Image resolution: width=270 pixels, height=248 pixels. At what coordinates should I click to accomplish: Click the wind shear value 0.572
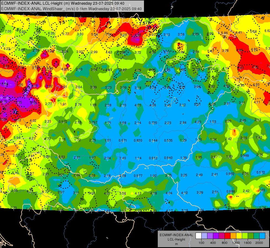point(261,172)
